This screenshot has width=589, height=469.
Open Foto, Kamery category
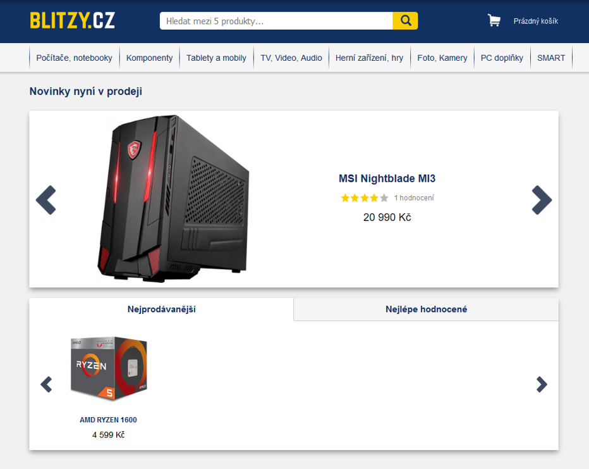click(x=442, y=58)
